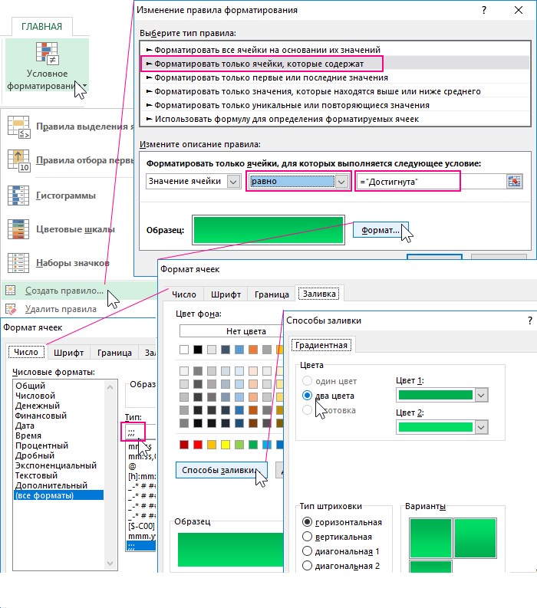This screenshot has width=537, height=608.
Task: Click the eraser icon beside Удалить правила
Action: tap(11, 309)
